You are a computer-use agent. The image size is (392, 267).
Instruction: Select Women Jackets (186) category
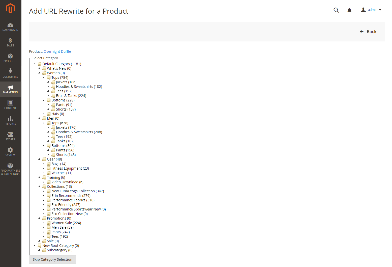click(x=66, y=82)
